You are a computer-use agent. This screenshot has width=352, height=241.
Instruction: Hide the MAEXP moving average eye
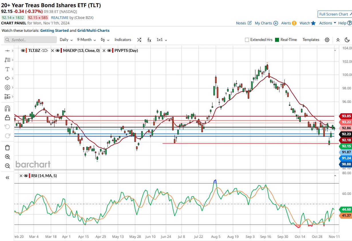coord(58,50)
